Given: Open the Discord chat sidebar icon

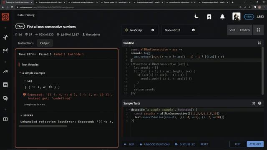Looking at the screenshot, I should pos(5,85).
